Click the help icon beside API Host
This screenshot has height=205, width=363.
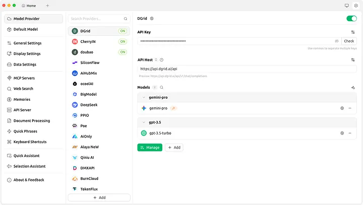161,60
